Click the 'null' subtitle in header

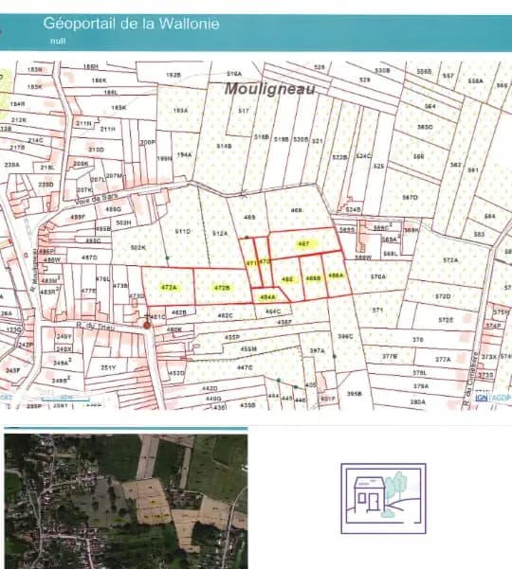[x=58, y=41]
